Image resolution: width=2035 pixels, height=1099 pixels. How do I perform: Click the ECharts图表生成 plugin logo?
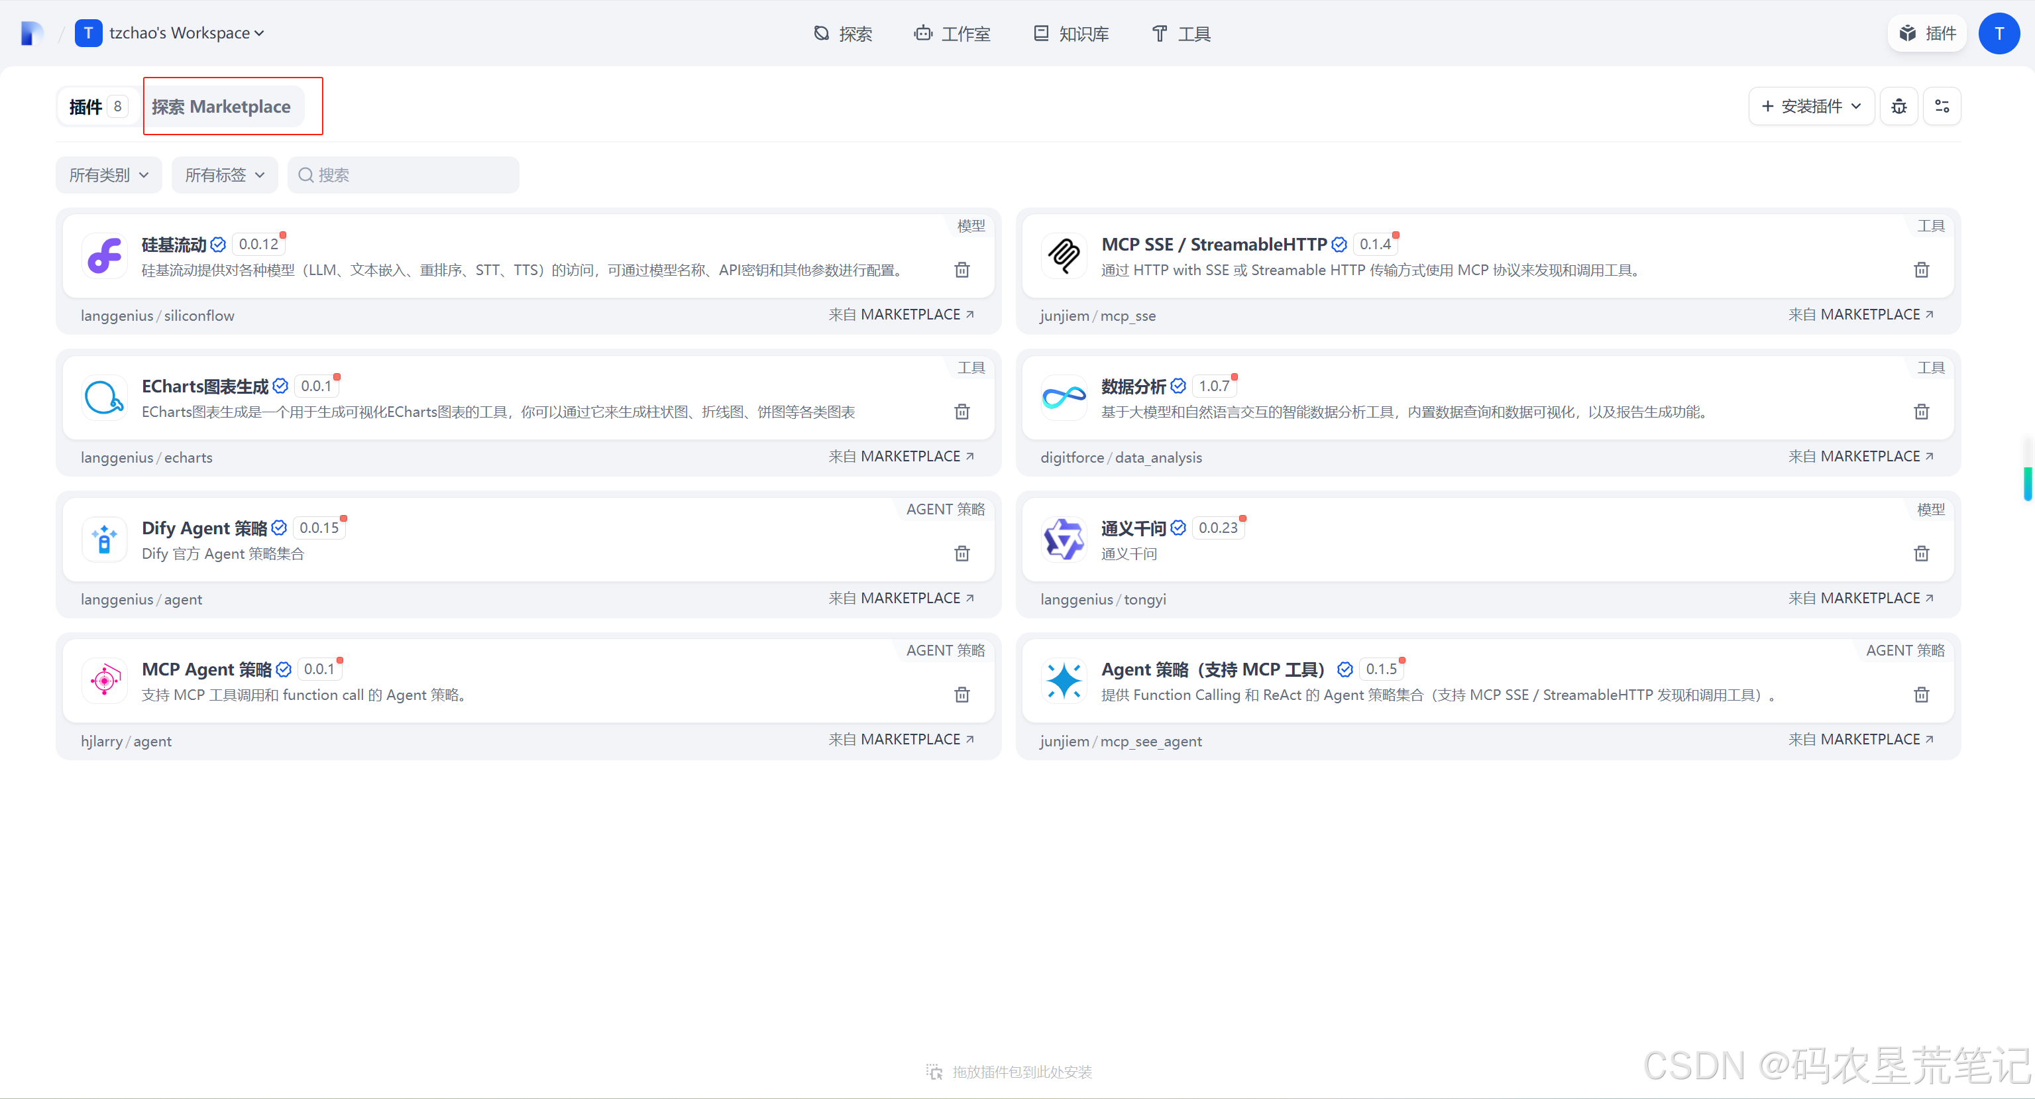[x=104, y=398]
